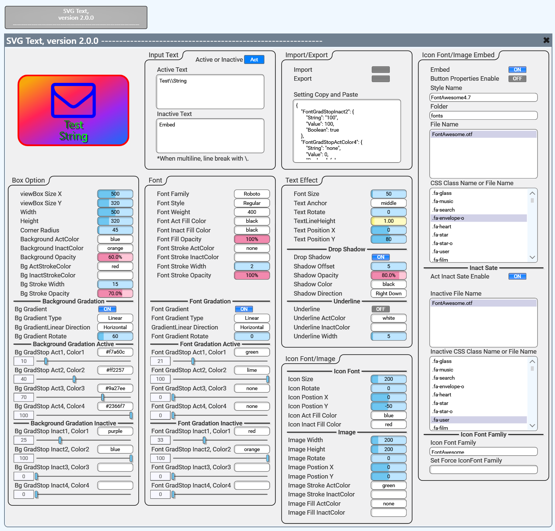Select .fa-heart in CSS Class Name list
The height and width of the screenshot is (531, 555).
[479, 226]
